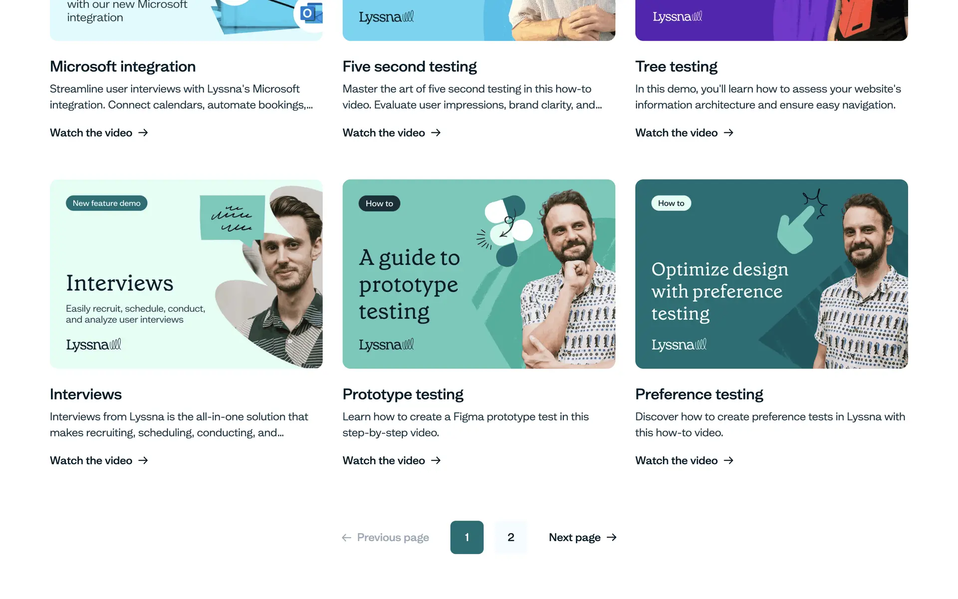Open the Interviews video thumbnail

coord(186,274)
